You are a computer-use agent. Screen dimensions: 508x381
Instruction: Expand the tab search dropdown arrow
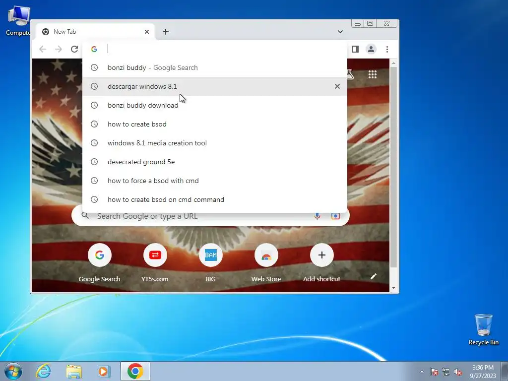tap(340, 32)
